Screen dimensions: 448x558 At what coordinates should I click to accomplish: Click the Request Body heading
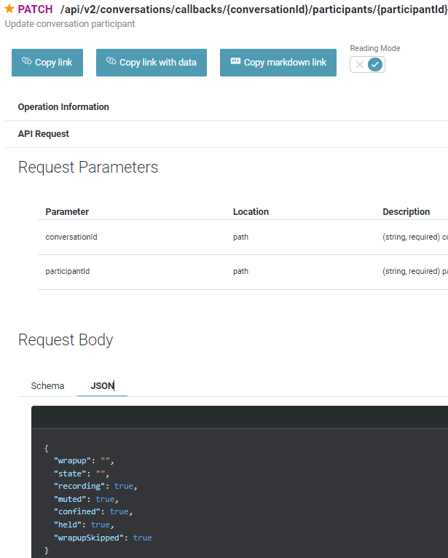click(66, 340)
